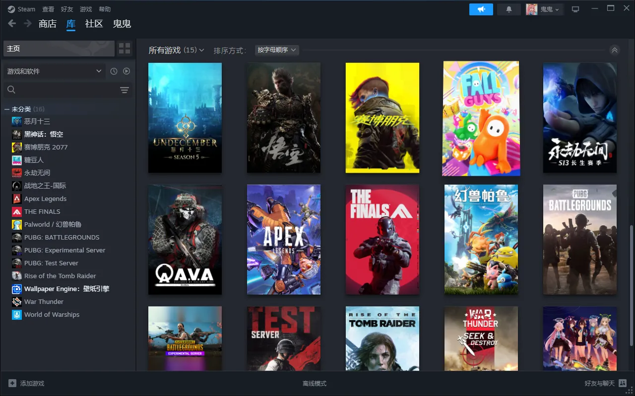Click the 离线模式 status text

click(315, 383)
